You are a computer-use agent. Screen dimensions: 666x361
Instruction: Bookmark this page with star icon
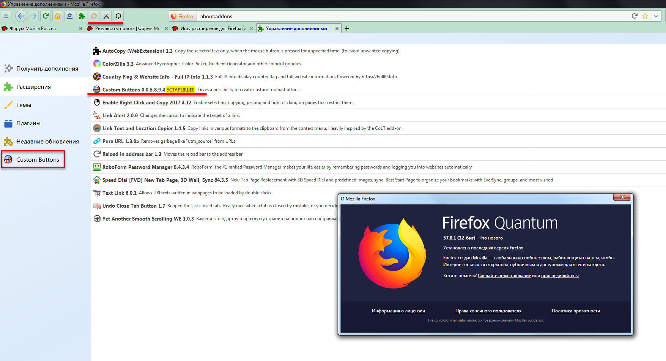pos(645,16)
